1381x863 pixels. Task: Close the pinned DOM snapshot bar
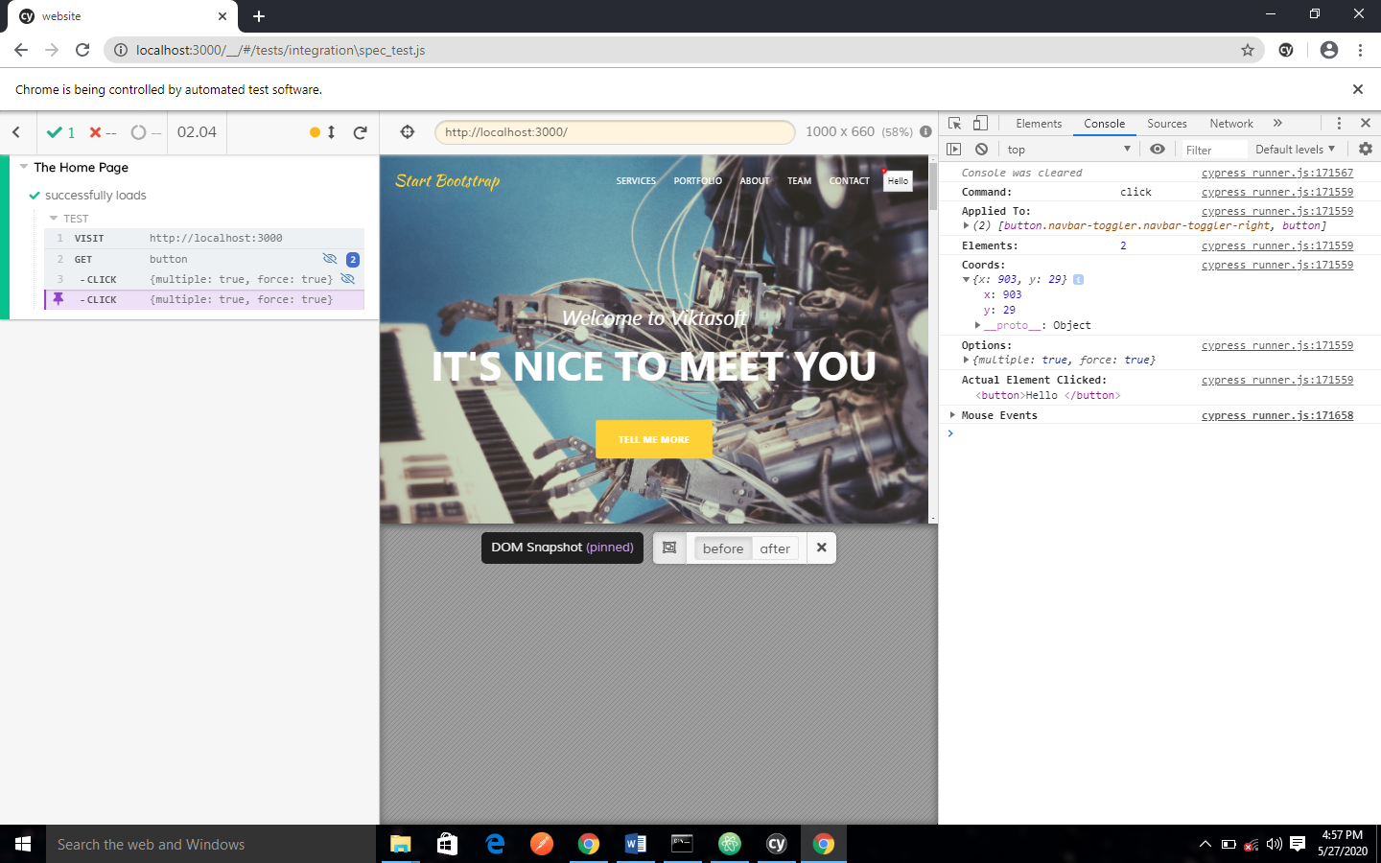coord(822,548)
